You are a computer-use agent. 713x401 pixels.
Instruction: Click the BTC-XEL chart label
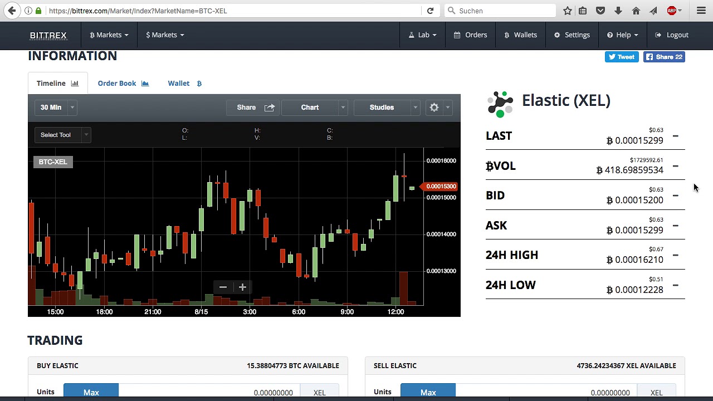pos(53,162)
